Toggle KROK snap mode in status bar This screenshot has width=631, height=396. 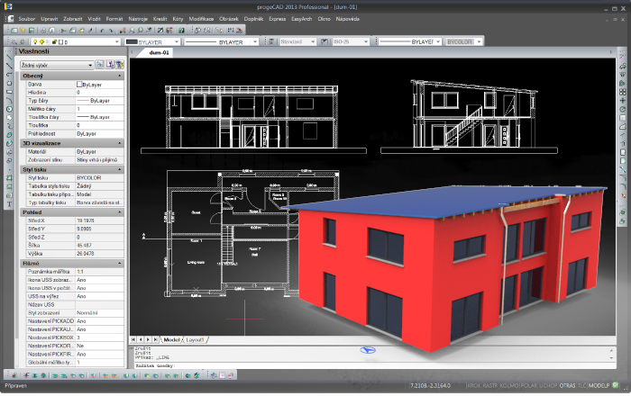[x=474, y=384]
